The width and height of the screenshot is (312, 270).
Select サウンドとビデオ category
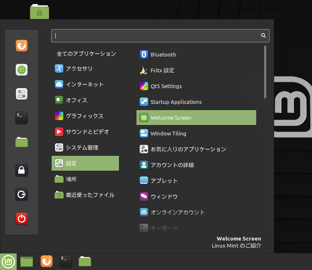pos(85,132)
